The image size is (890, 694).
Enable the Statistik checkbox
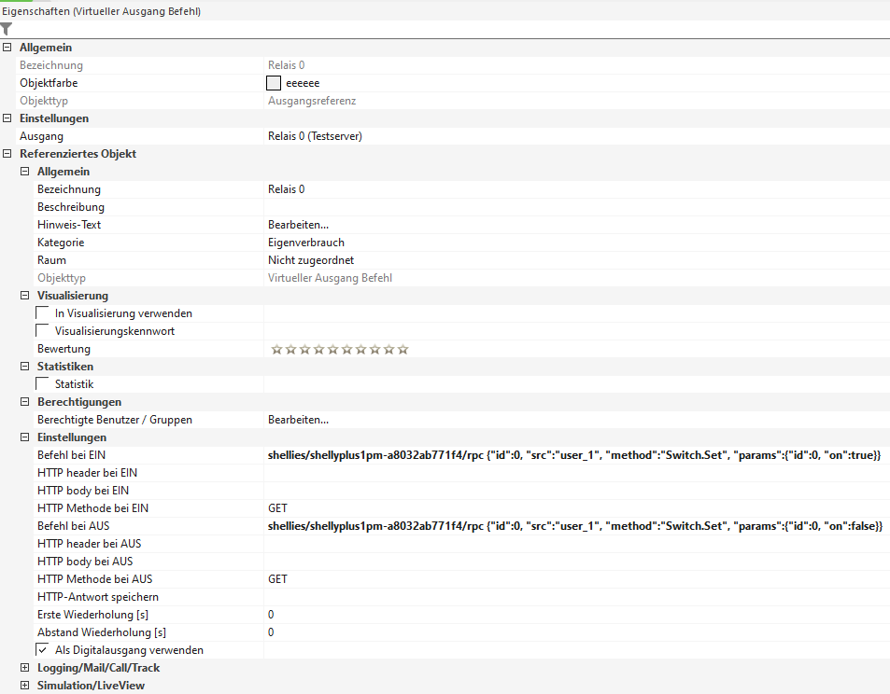(x=43, y=384)
